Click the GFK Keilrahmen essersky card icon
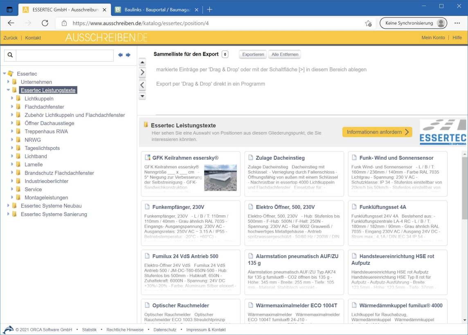The width and height of the screenshot is (468, 335). (147, 157)
